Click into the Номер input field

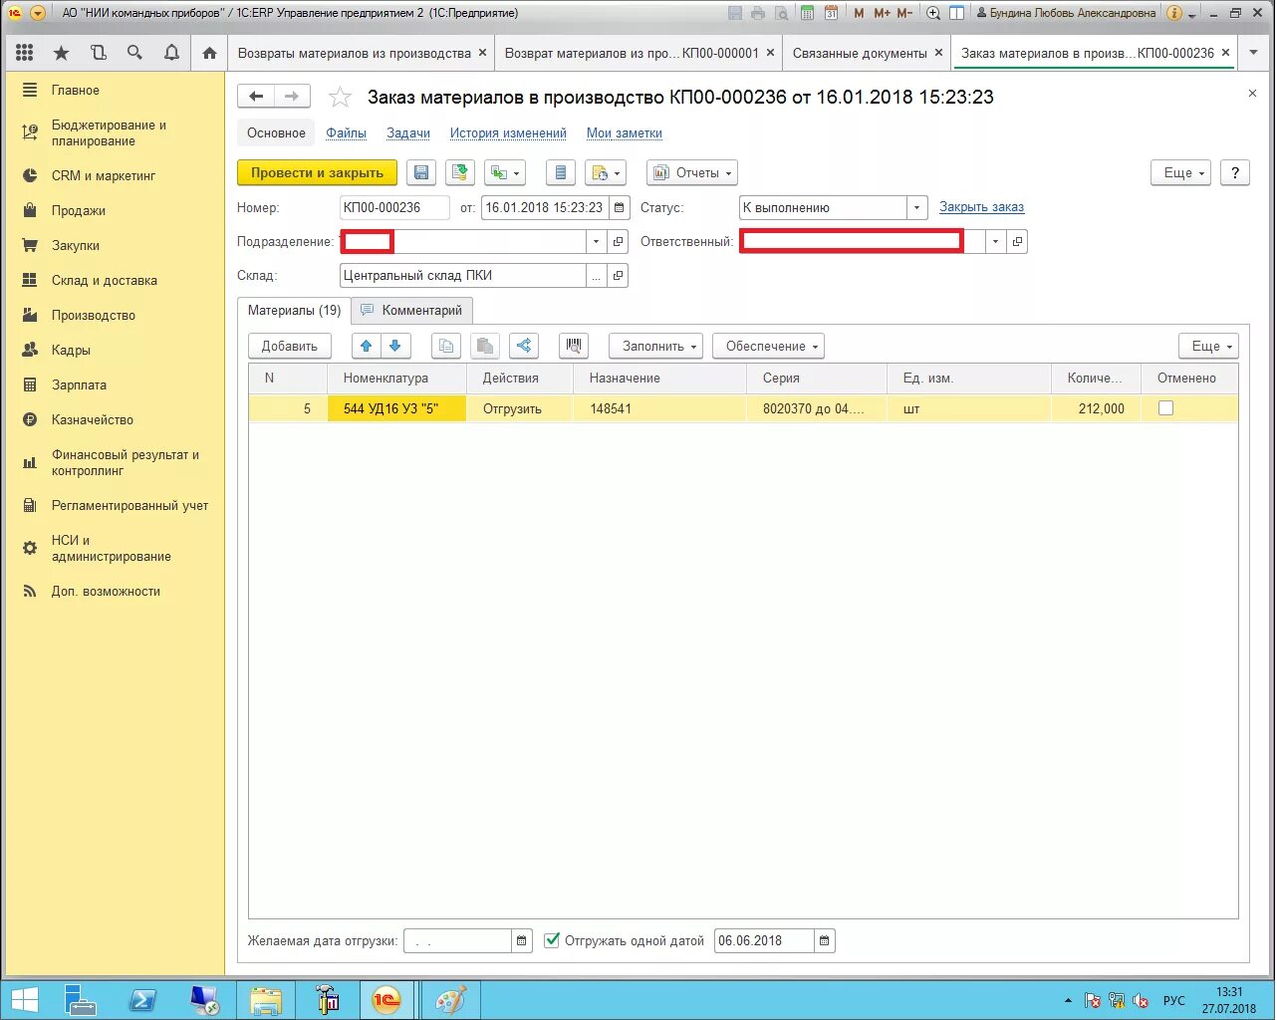[394, 208]
